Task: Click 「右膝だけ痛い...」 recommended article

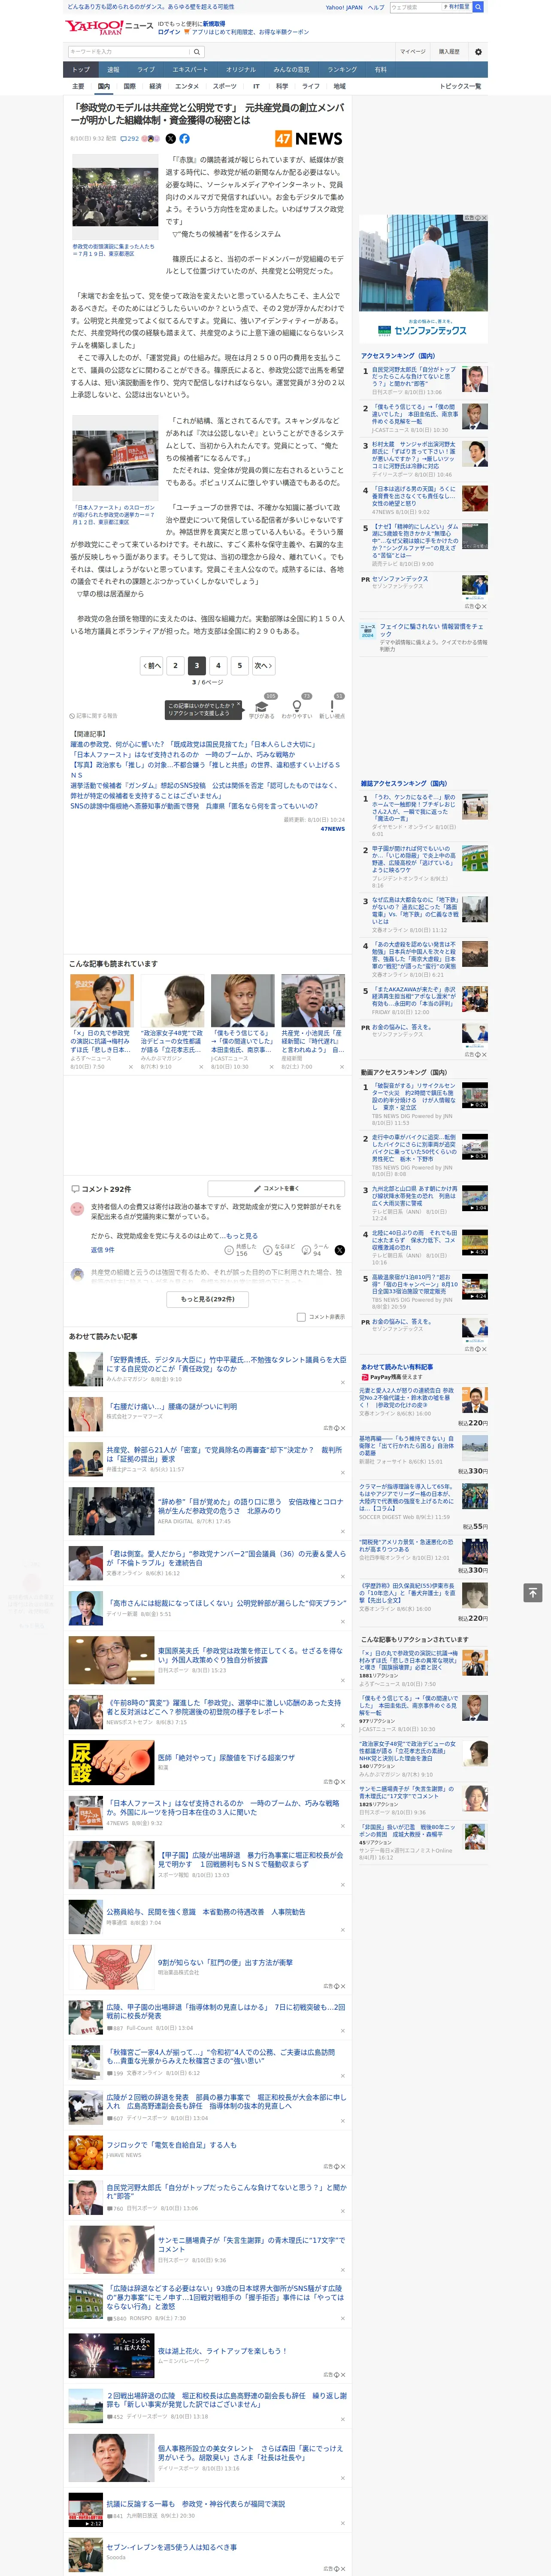Action: (172, 1406)
